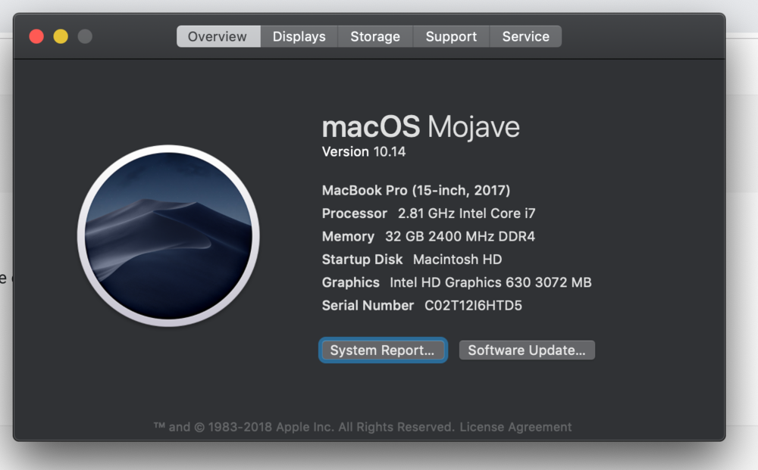Open the Service tab

tap(525, 36)
